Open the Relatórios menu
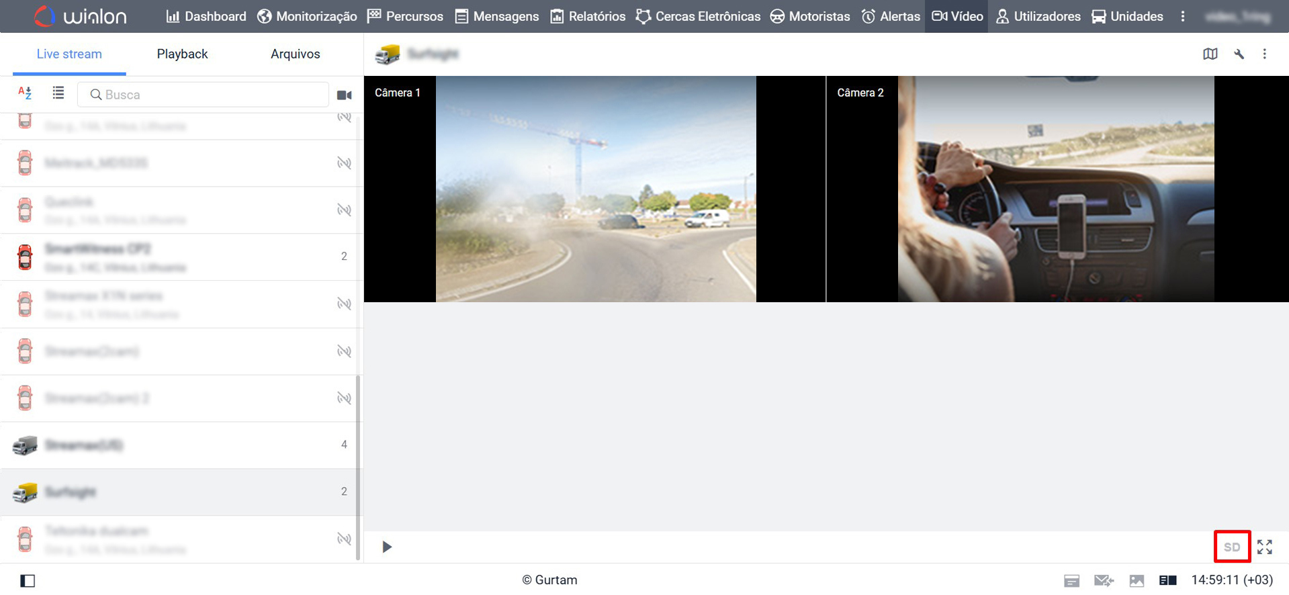1289x595 pixels. point(588,16)
